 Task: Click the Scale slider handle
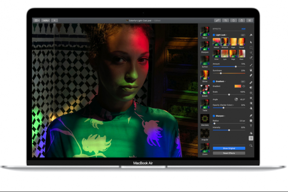pos(229,95)
